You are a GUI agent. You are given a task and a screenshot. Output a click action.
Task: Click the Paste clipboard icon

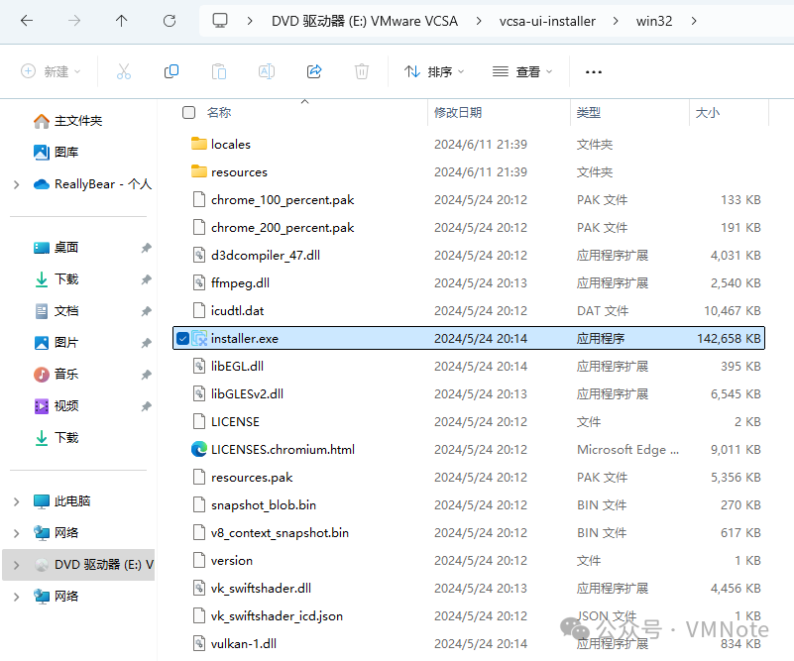[219, 71]
